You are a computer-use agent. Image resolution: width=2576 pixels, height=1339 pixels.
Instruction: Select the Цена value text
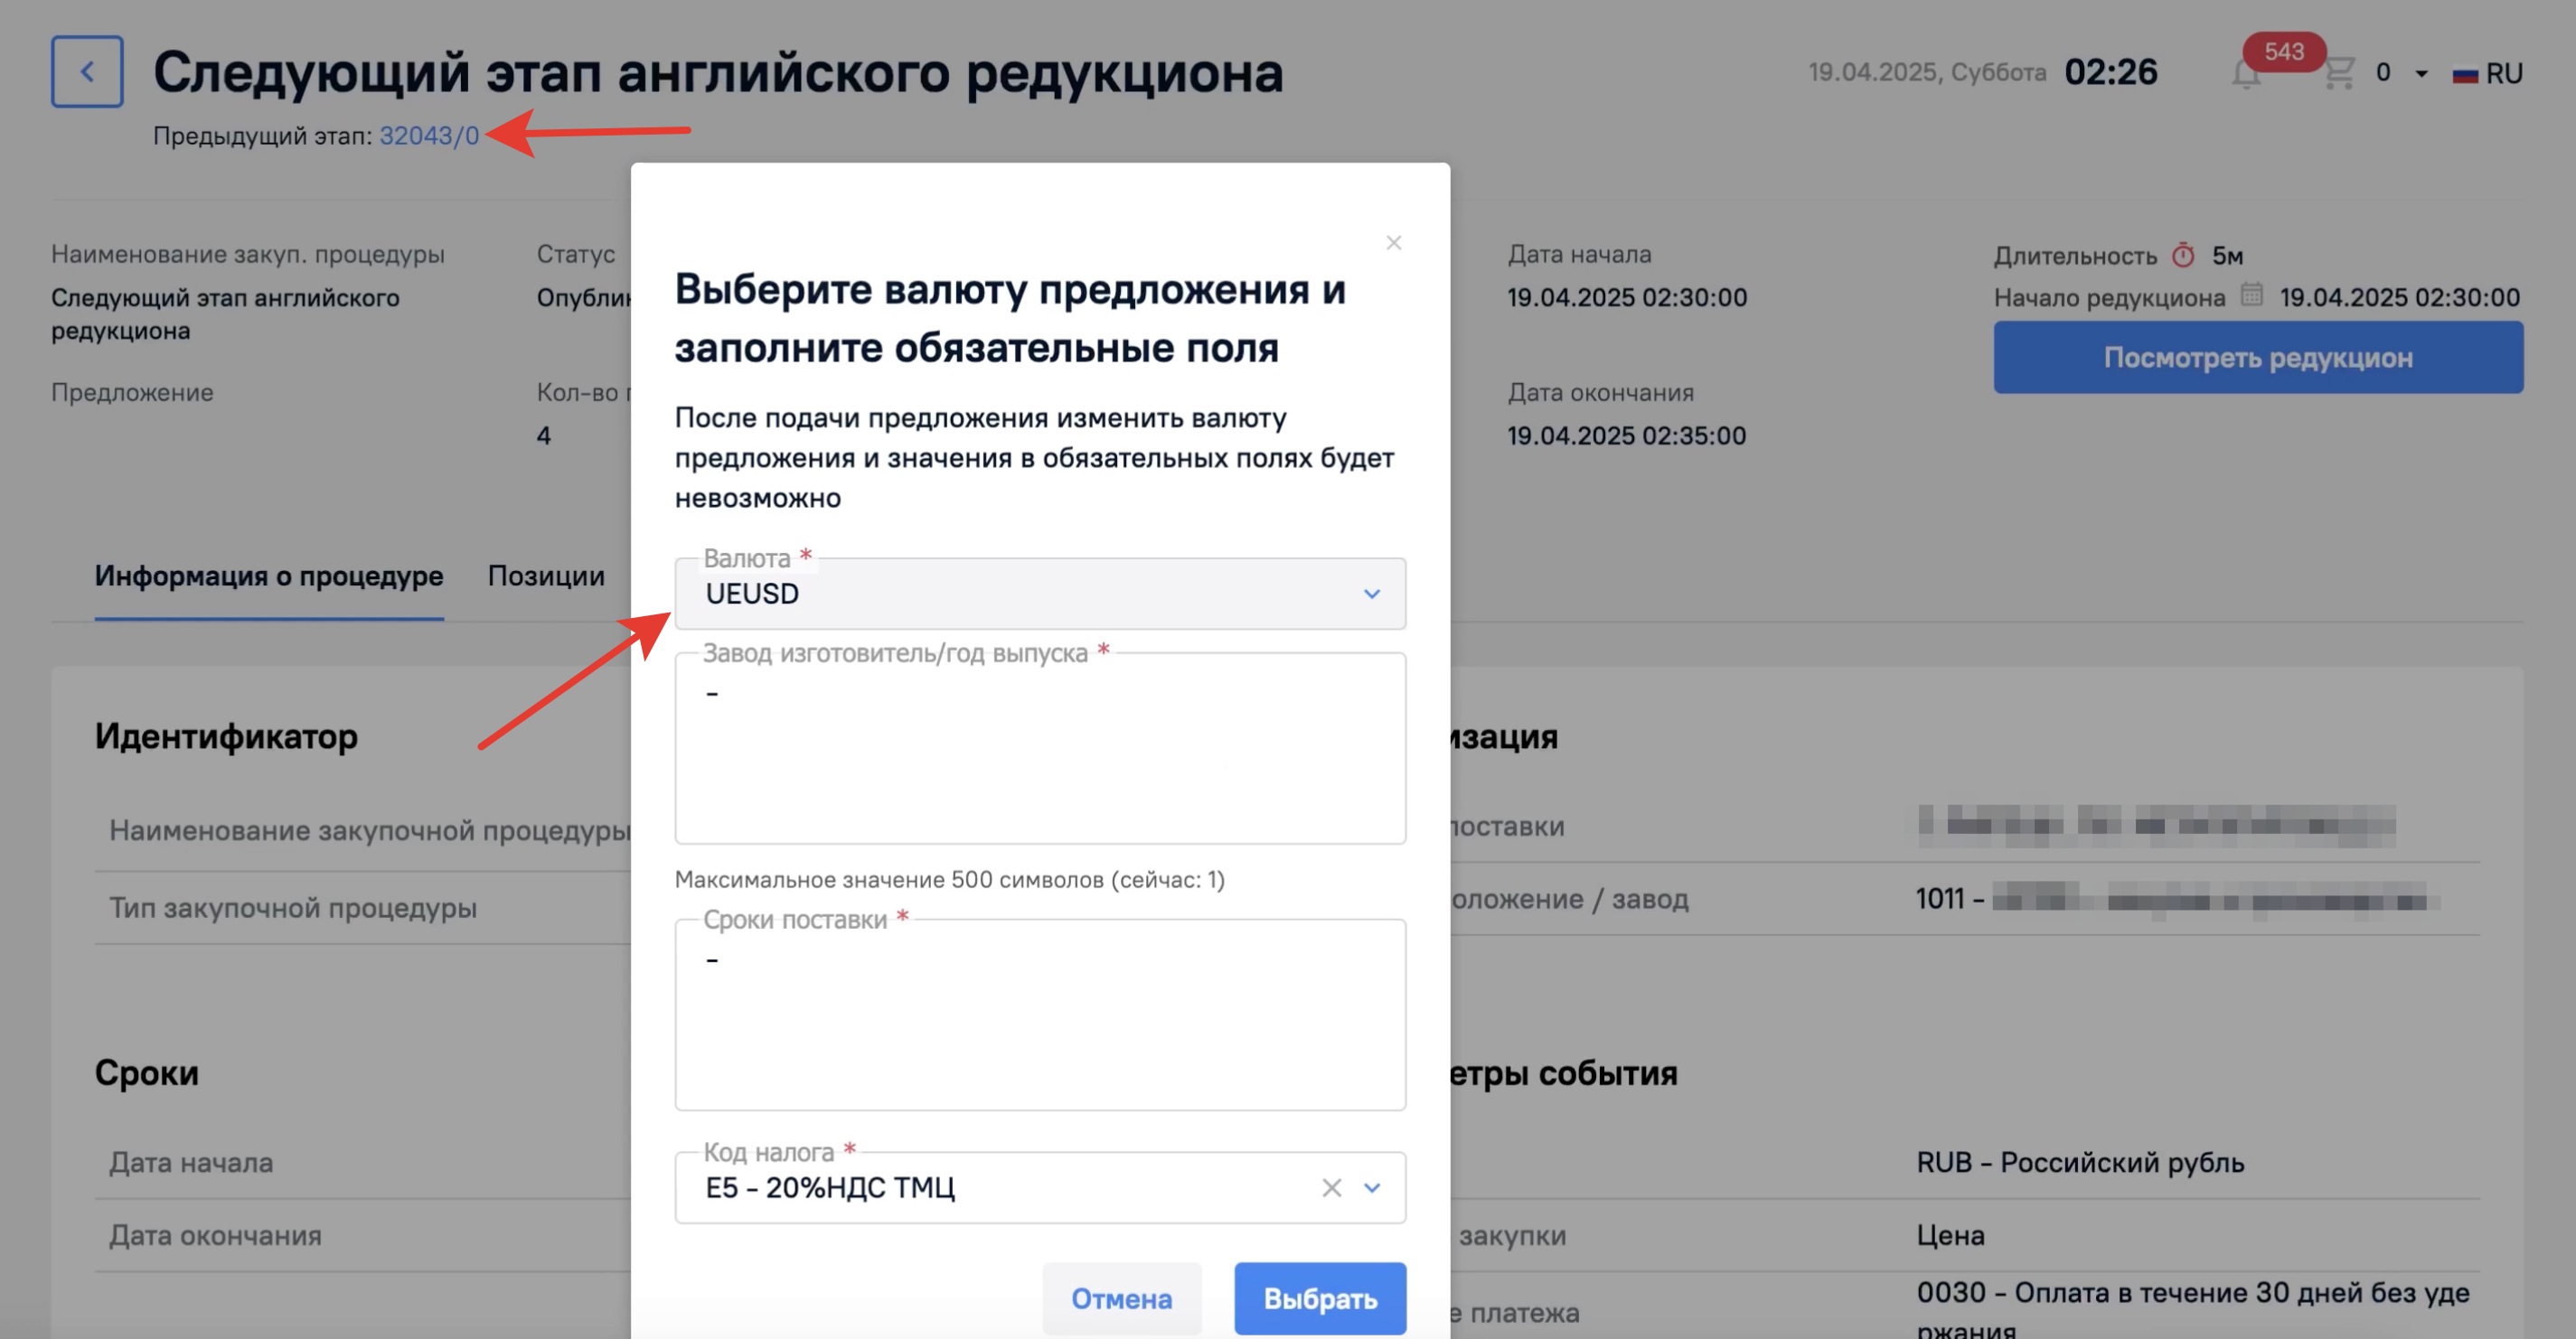click(1950, 1236)
